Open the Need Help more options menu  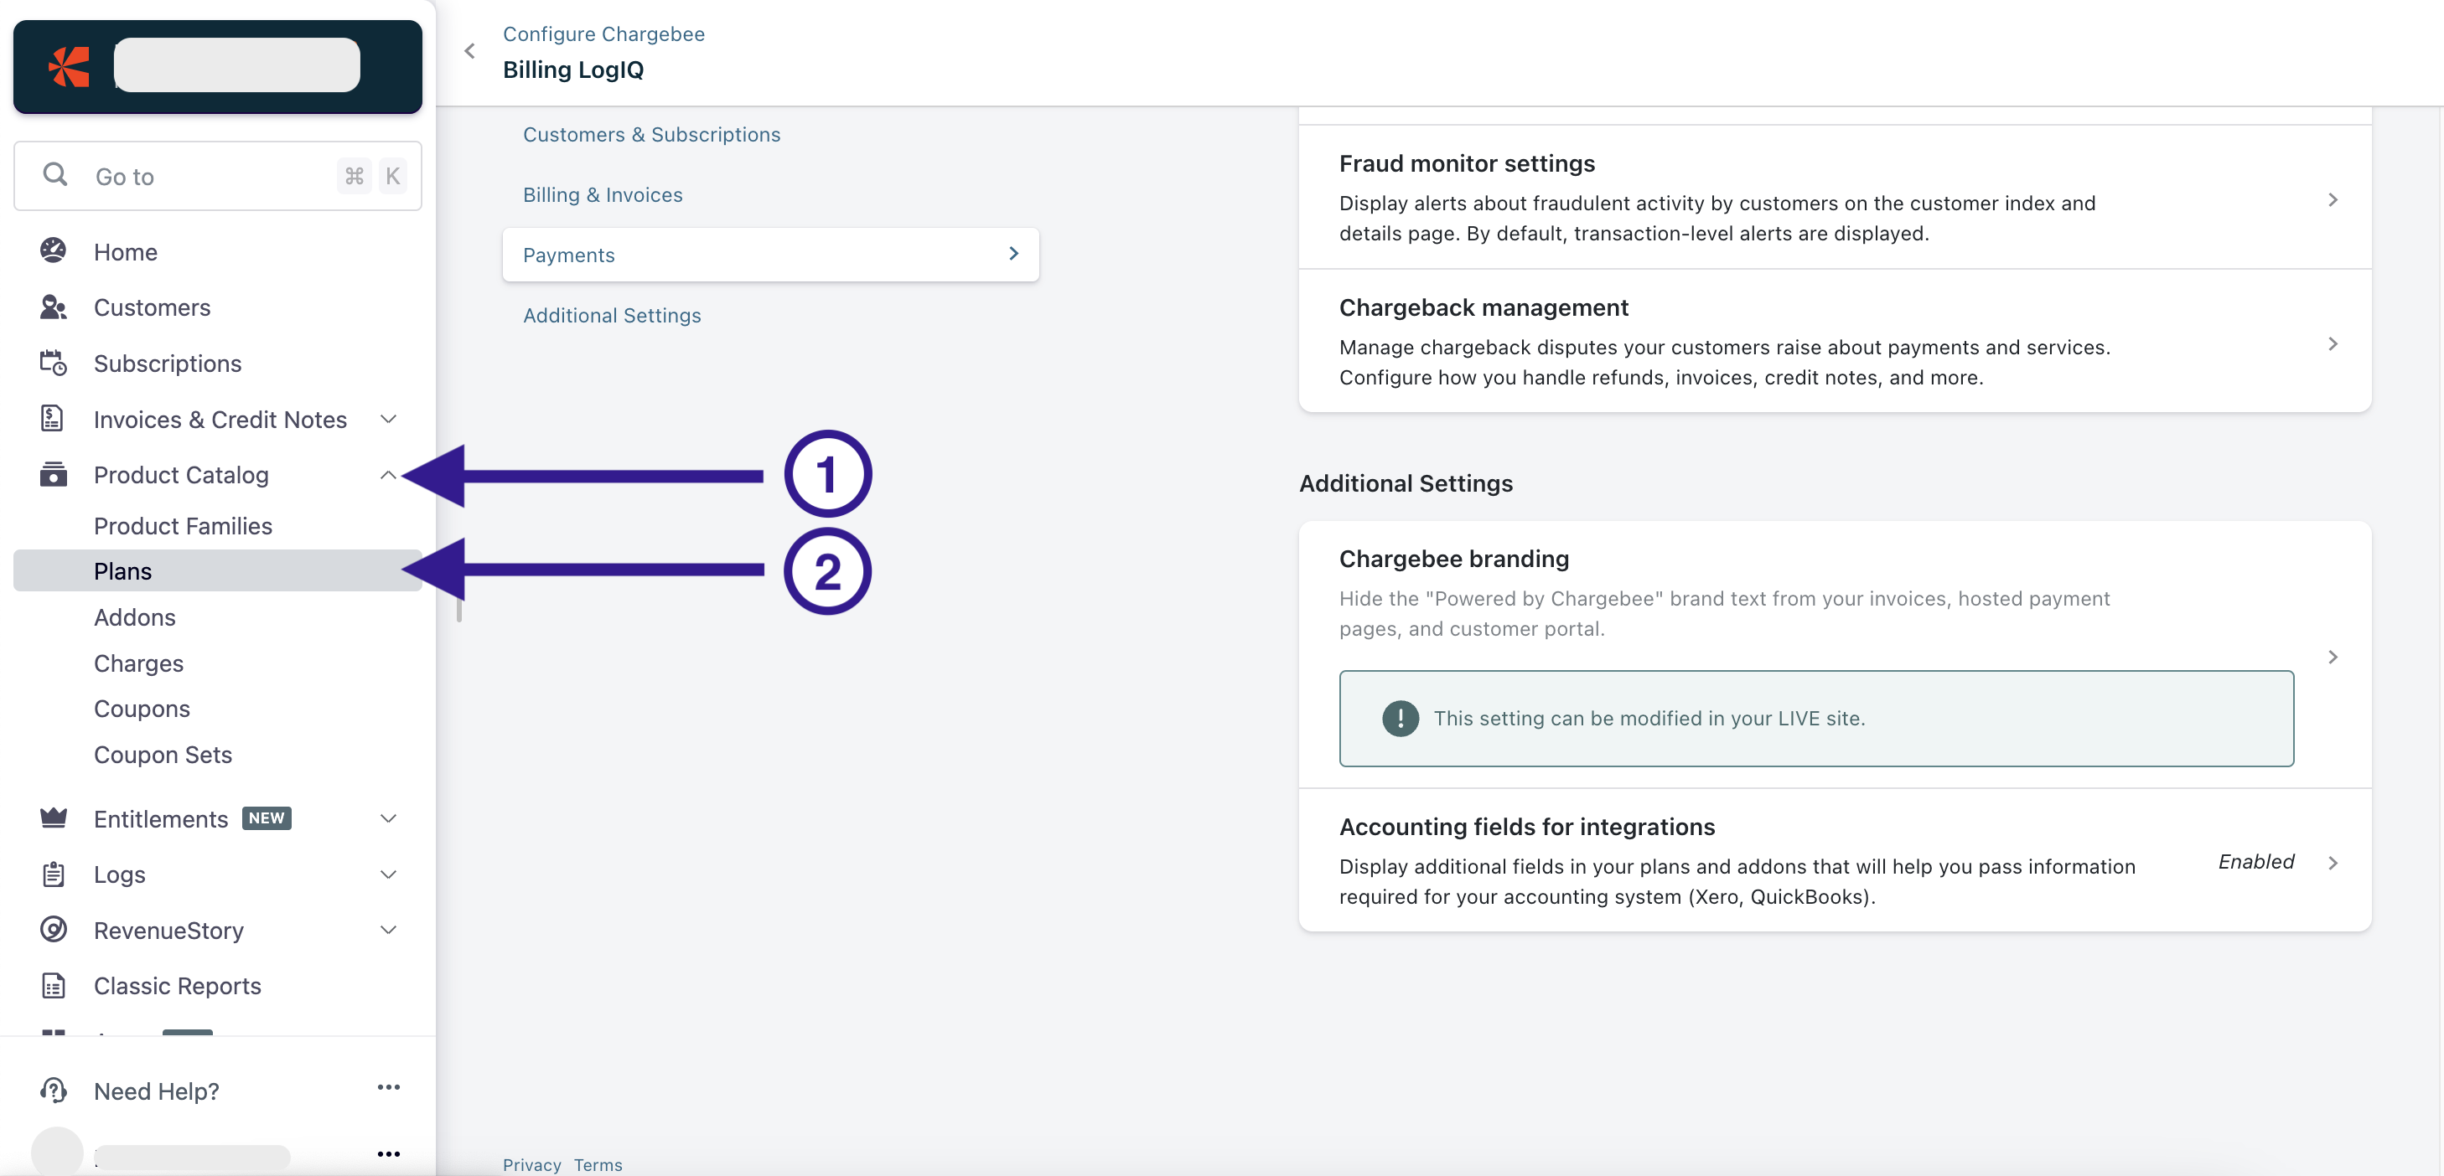point(388,1087)
